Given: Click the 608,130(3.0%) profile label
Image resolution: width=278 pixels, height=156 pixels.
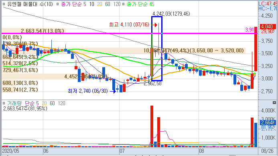Looking at the screenshot, I should (20, 83).
